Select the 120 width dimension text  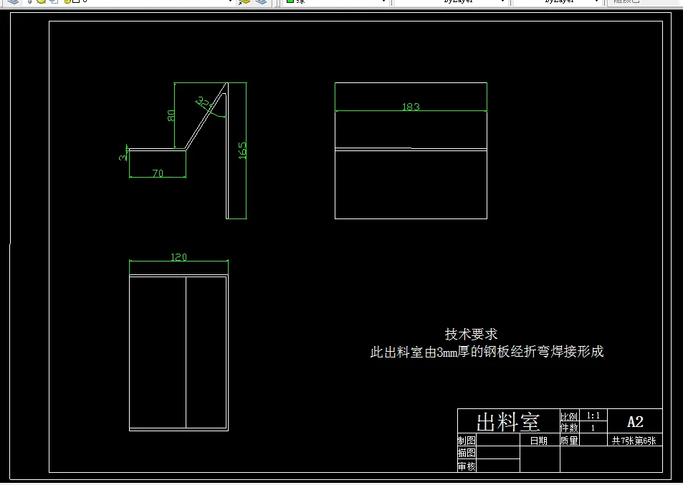(x=178, y=257)
